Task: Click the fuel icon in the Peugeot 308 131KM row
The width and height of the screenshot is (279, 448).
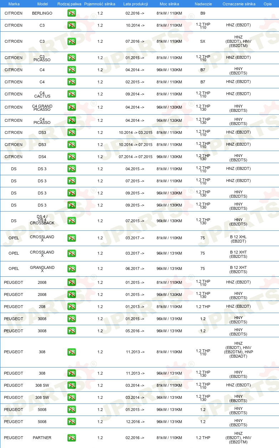Action: tap(71, 374)
